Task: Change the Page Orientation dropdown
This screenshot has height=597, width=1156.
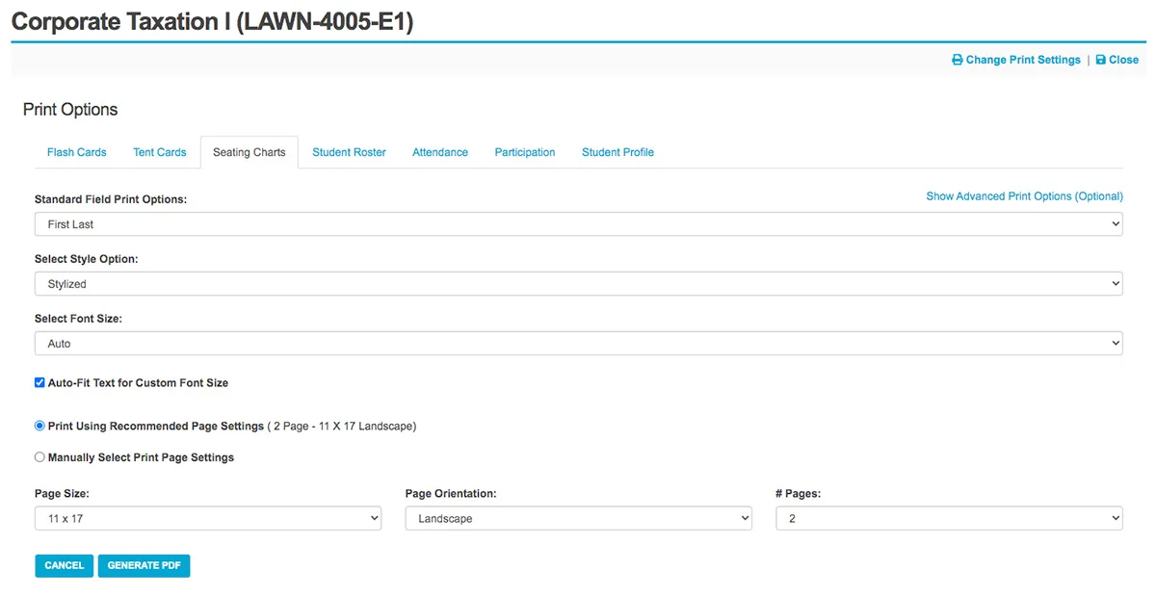Action: click(578, 519)
